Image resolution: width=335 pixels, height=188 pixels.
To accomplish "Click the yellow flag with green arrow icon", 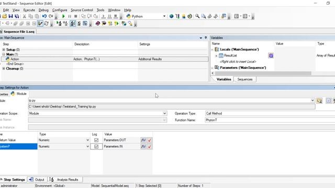I will (x=116, y=23).
